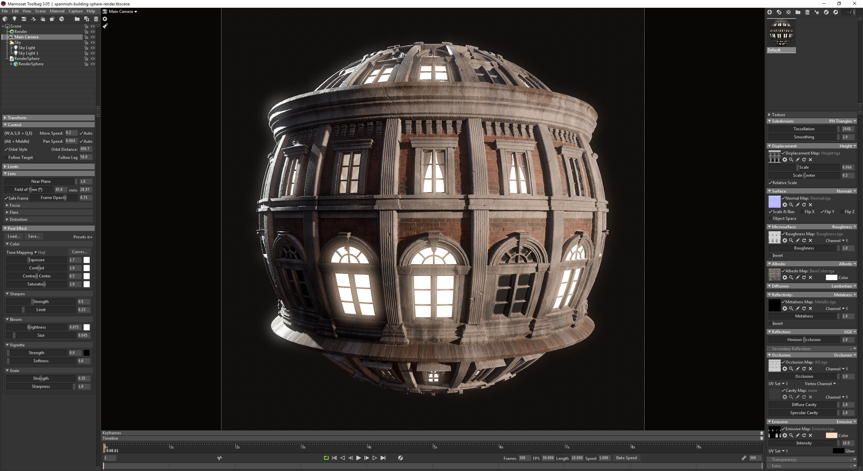863x471 pixels.
Task: Expand the Distortion section
Action: point(49,220)
